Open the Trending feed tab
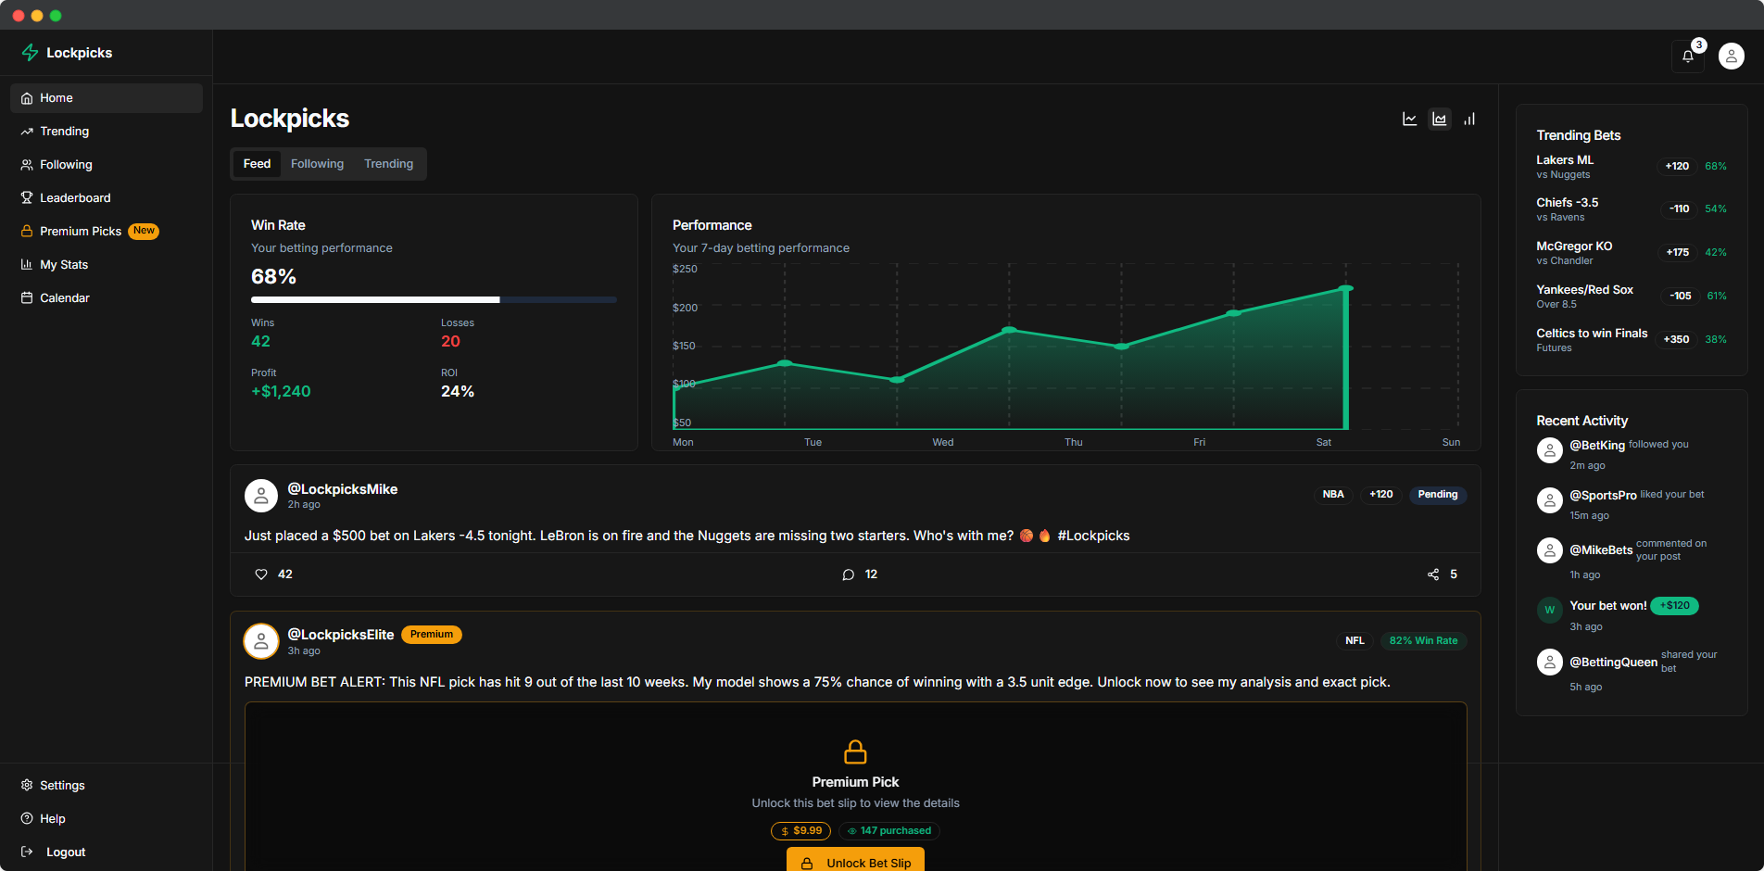This screenshot has height=871, width=1764. coord(388,163)
